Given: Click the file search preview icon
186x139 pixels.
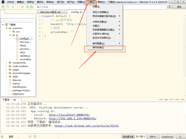Looking at the screenshot, I should click(x=32, y=7).
